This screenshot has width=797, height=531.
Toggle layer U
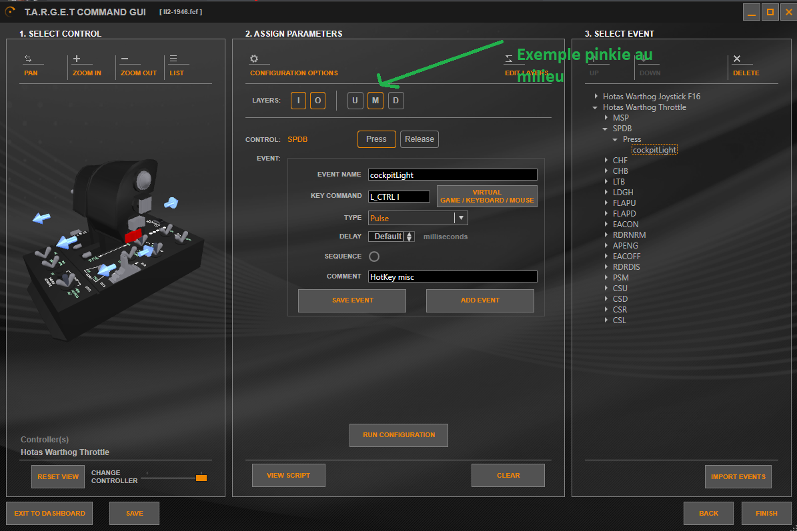click(355, 101)
